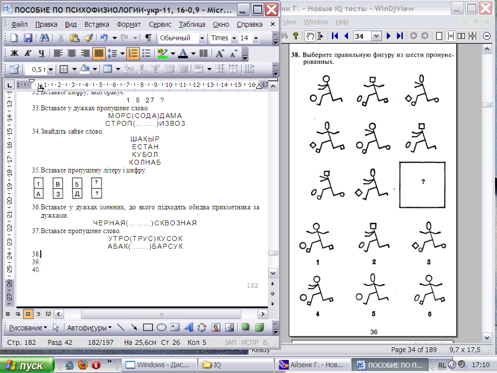Click the shading color bucket icon
Screen dimensions: 497x373
coord(84,69)
